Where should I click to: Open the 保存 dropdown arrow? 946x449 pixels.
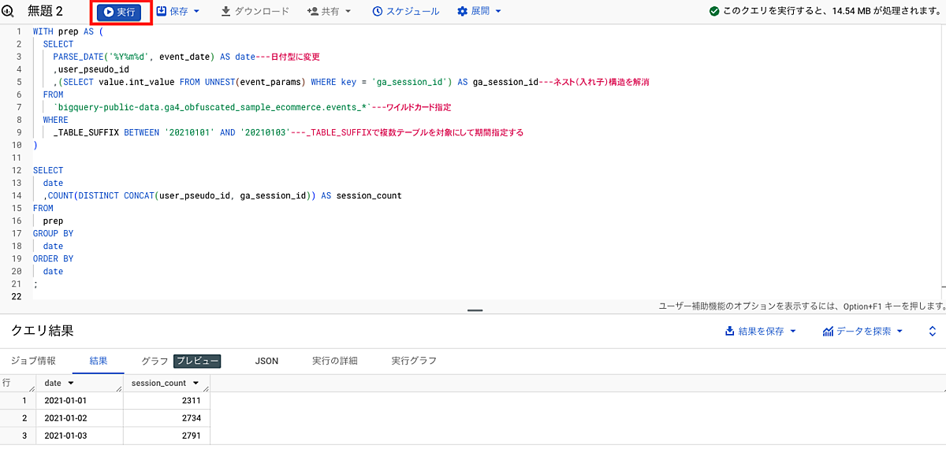click(x=196, y=12)
